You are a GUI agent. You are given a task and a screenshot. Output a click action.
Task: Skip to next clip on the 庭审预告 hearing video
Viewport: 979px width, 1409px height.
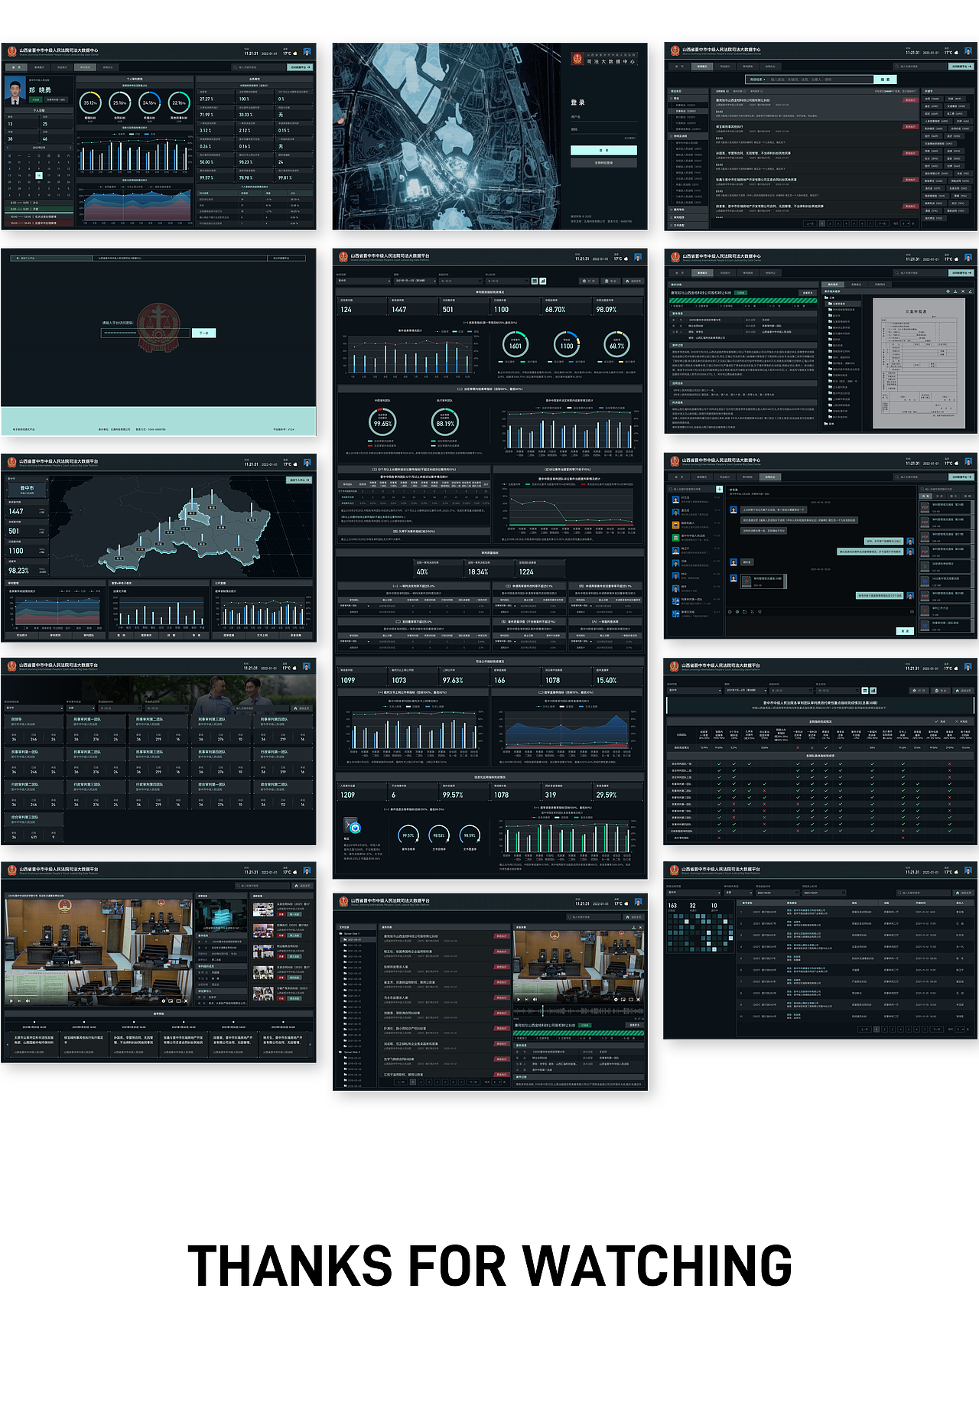20,1000
